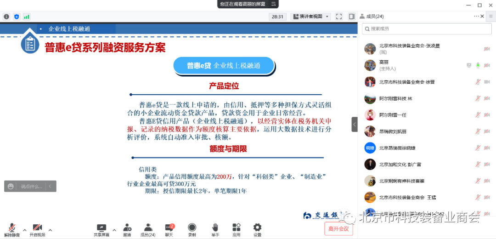Click 高丽's green microphone icon
The height and width of the screenshot is (239, 496).
(478, 65)
